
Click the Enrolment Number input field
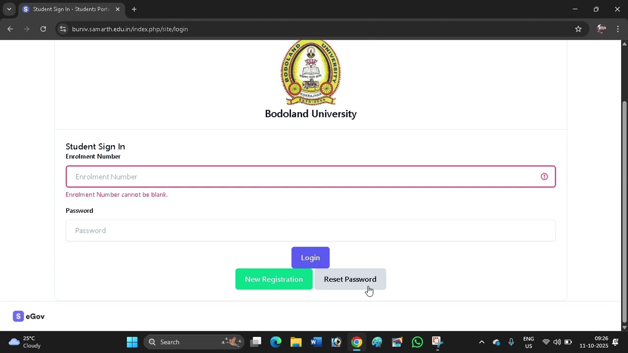coord(311,176)
